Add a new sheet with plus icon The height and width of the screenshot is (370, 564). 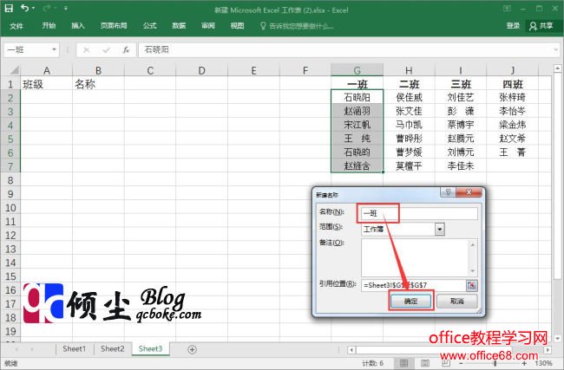192,349
